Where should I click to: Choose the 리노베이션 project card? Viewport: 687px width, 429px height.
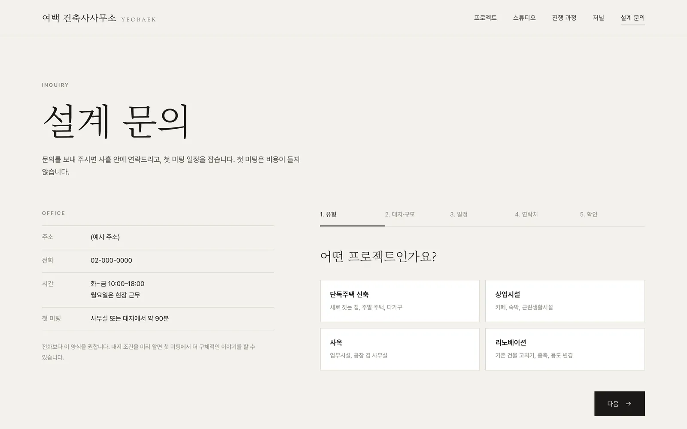(565, 349)
